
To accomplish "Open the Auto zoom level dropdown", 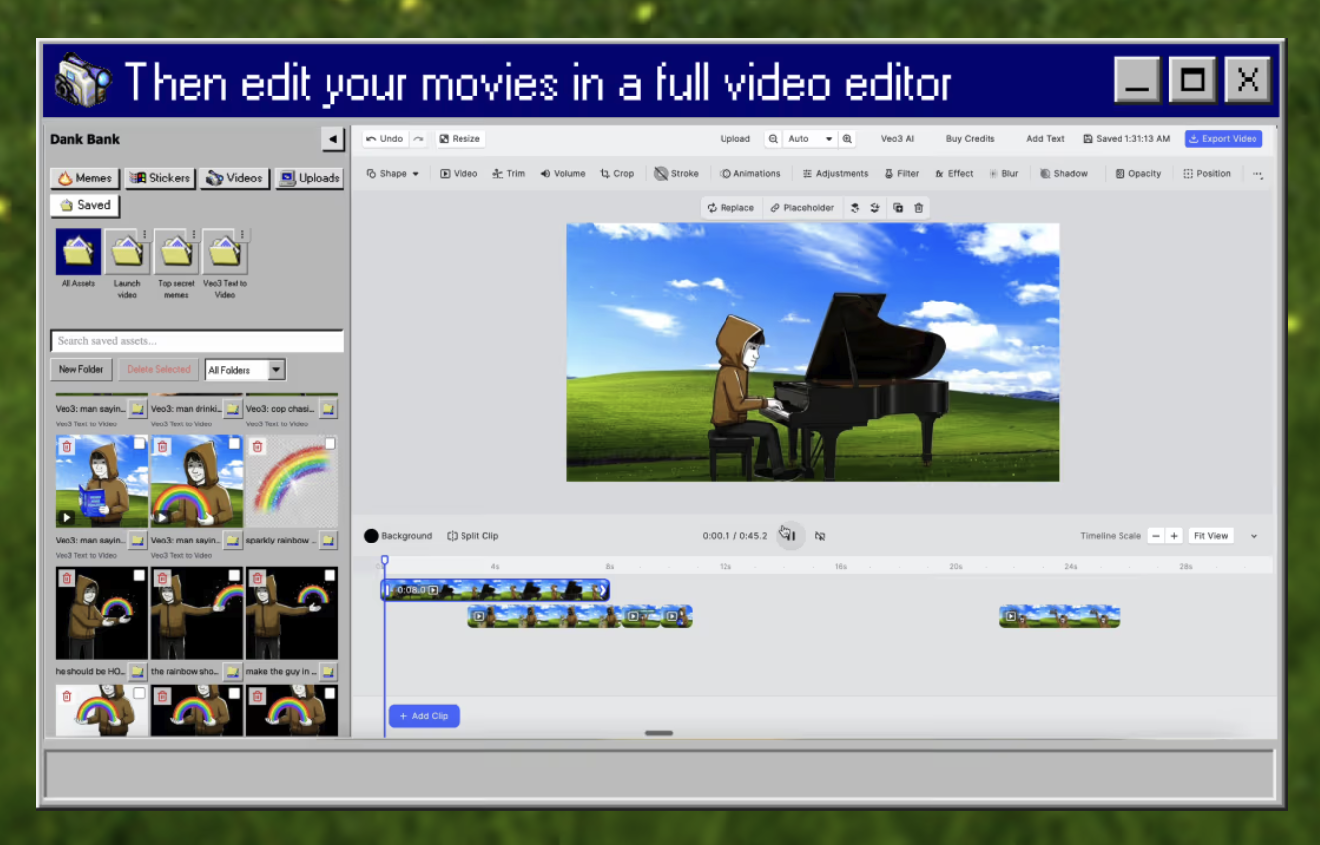I will pos(810,139).
